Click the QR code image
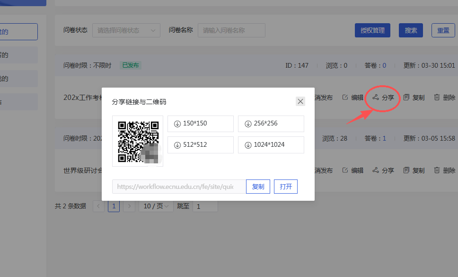458x277 pixels. 138,142
